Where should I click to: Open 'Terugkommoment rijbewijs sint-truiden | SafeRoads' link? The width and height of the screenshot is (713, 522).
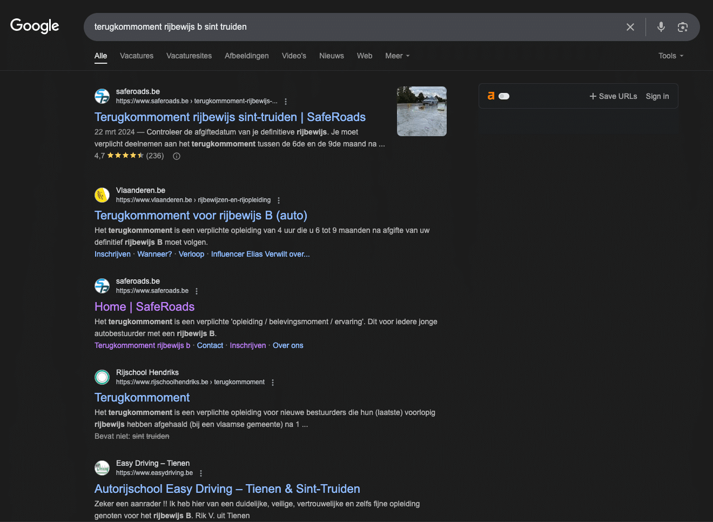230,117
